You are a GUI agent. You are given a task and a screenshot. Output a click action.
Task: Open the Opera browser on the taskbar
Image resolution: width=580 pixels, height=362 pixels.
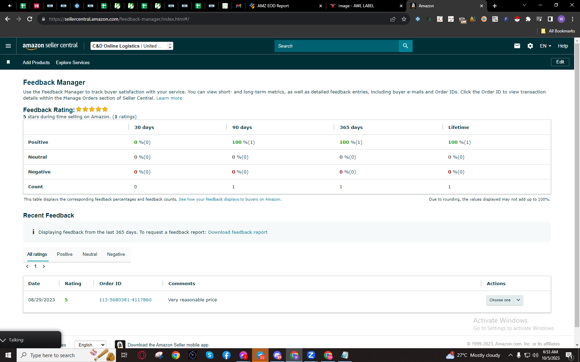142,355
